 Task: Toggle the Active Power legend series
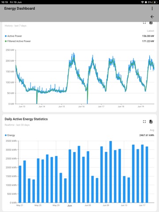(13, 36)
